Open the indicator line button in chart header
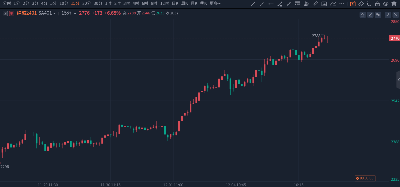Image resolution: width=400 pixels, height=187 pixels. [363, 15]
